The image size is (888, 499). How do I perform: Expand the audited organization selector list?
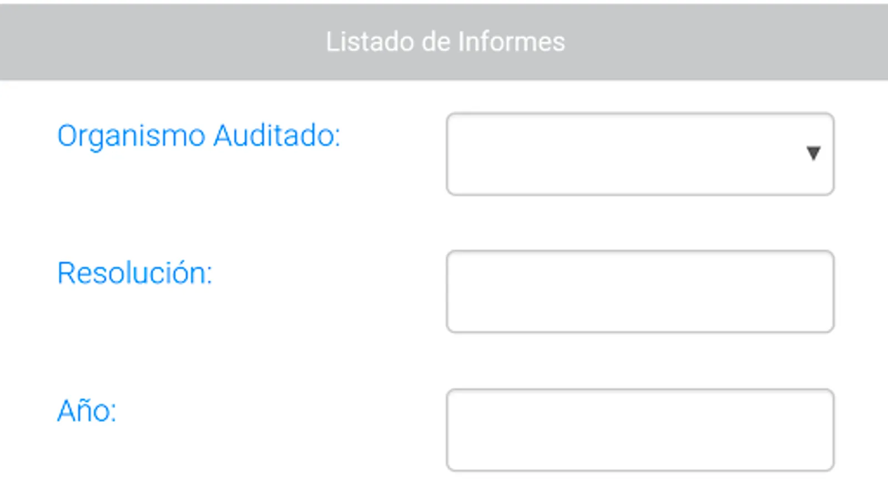(640, 154)
